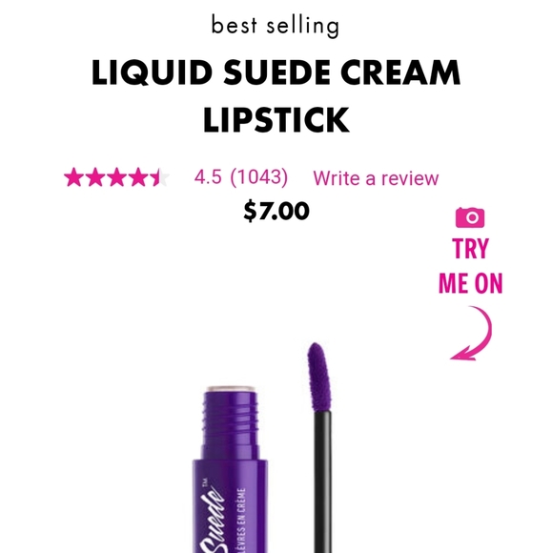
Task: Click the $7.00 price
Action: [x=276, y=211]
